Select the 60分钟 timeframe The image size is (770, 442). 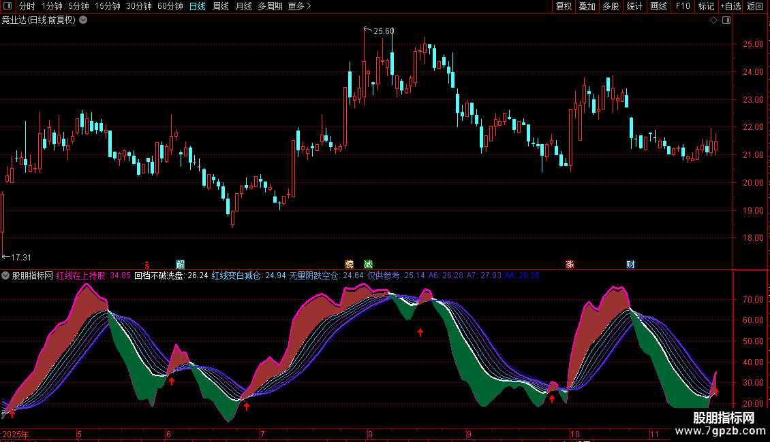170,6
